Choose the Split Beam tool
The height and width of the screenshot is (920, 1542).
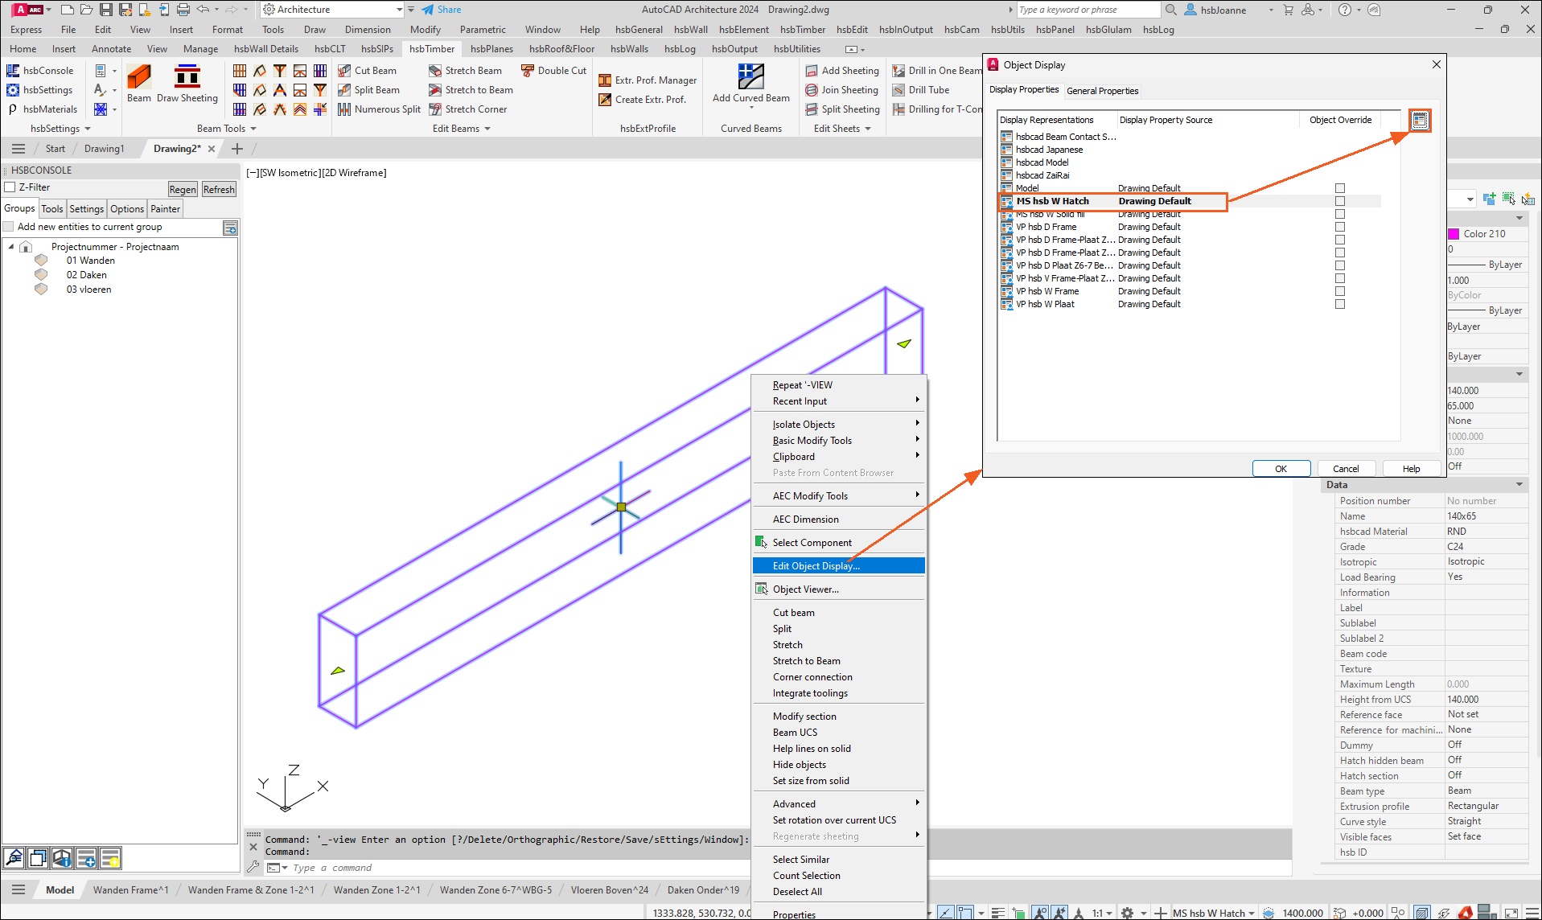click(369, 90)
